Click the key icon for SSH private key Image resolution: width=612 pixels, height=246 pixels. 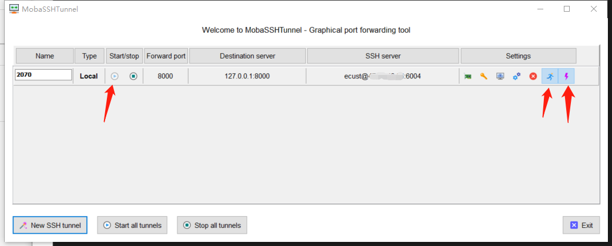pyautogui.click(x=484, y=76)
